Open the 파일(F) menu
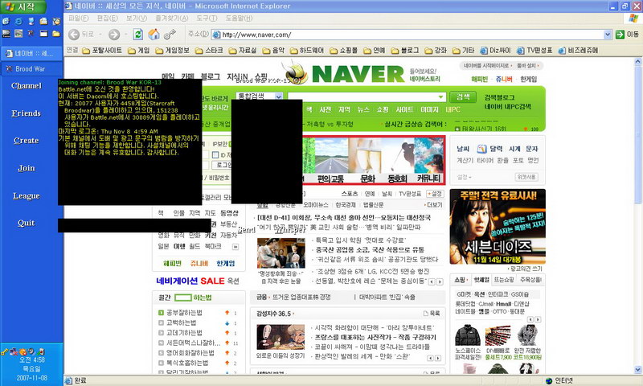 coord(78,18)
